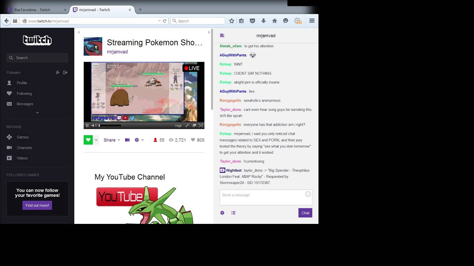Open the Firefox hamburger menu

click(312, 21)
